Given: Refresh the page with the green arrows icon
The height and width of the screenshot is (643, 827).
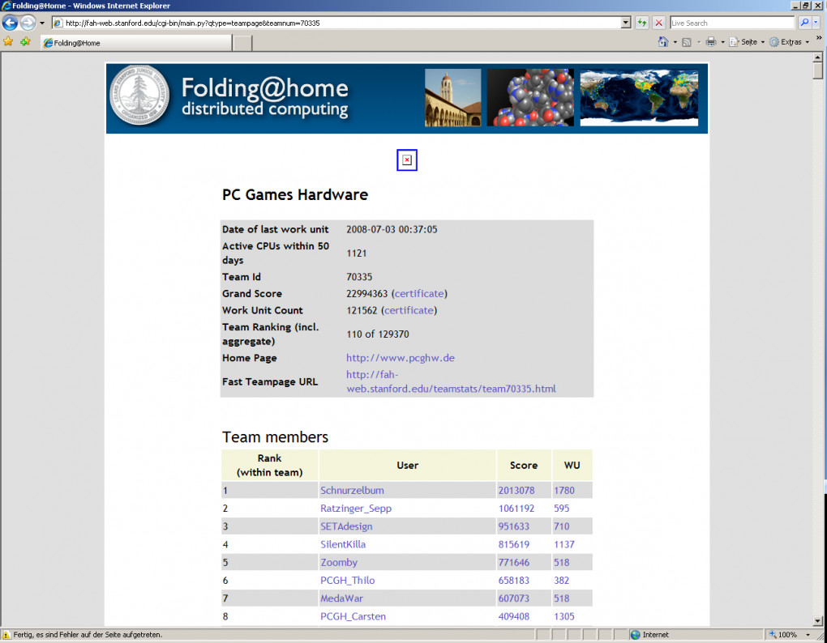Looking at the screenshot, I should tap(642, 23).
